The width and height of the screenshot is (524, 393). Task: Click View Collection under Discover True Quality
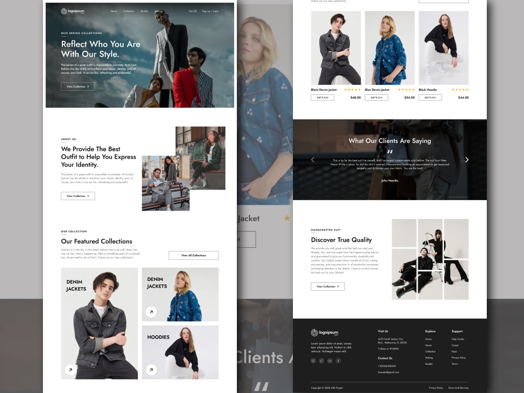328,287
